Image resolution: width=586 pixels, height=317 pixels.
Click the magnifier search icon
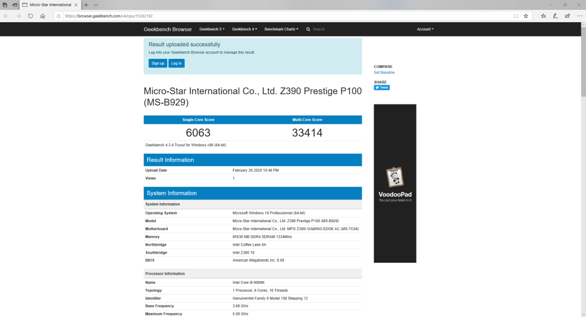(308, 29)
